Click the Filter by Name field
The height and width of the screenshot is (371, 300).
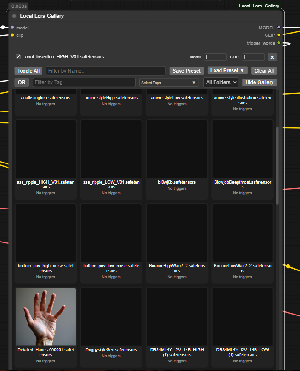pyautogui.click(x=106, y=71)
